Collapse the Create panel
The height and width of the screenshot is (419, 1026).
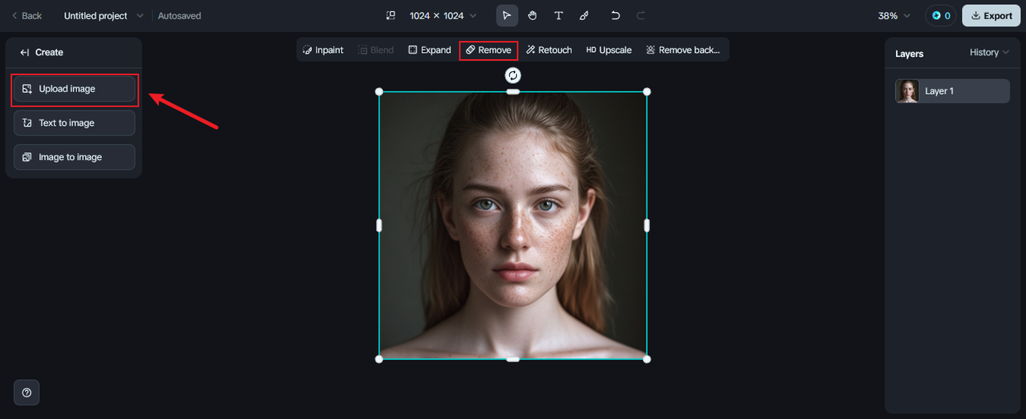25,52
